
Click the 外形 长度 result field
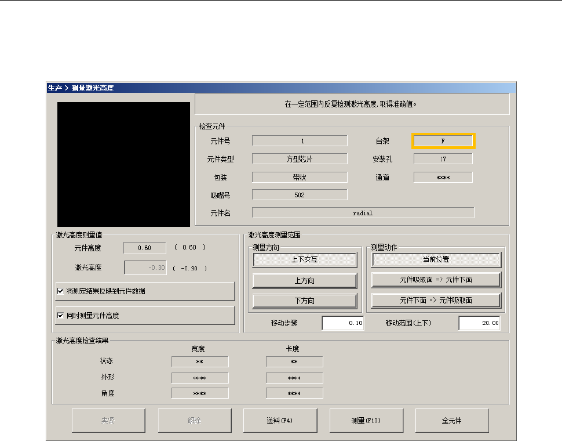[294, 378]
